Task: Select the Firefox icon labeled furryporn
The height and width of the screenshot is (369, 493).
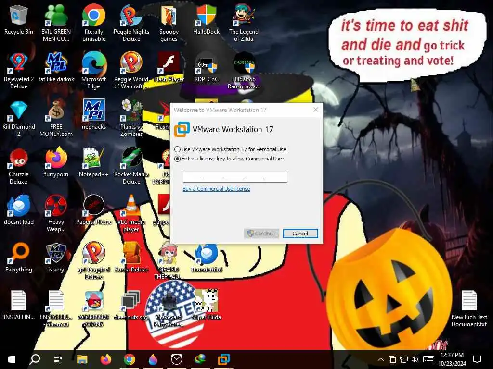Action: (x=56, y=162)
